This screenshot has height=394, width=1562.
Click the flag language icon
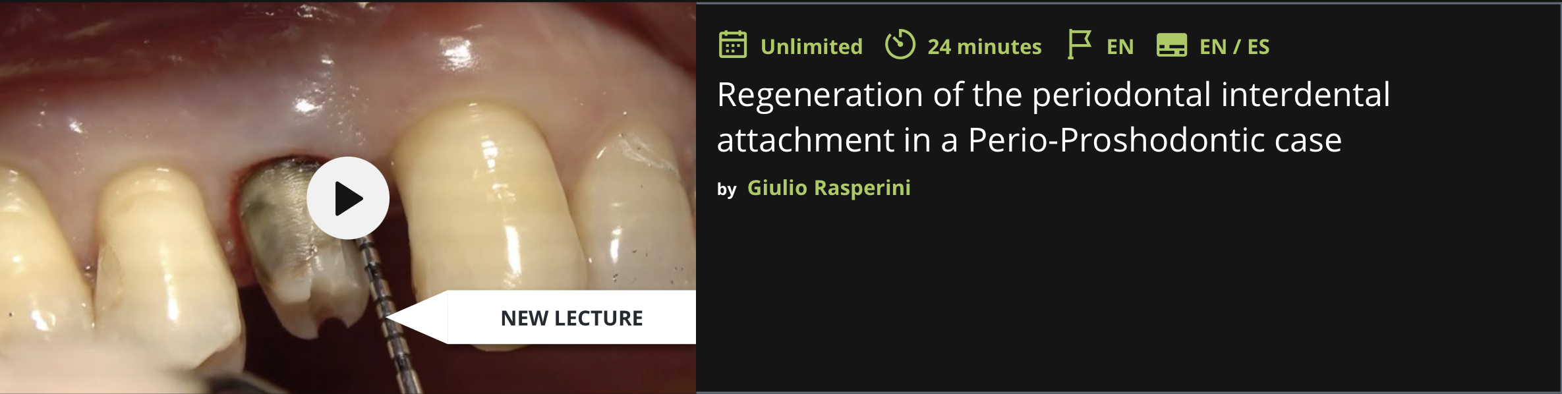pos(1079,45)
